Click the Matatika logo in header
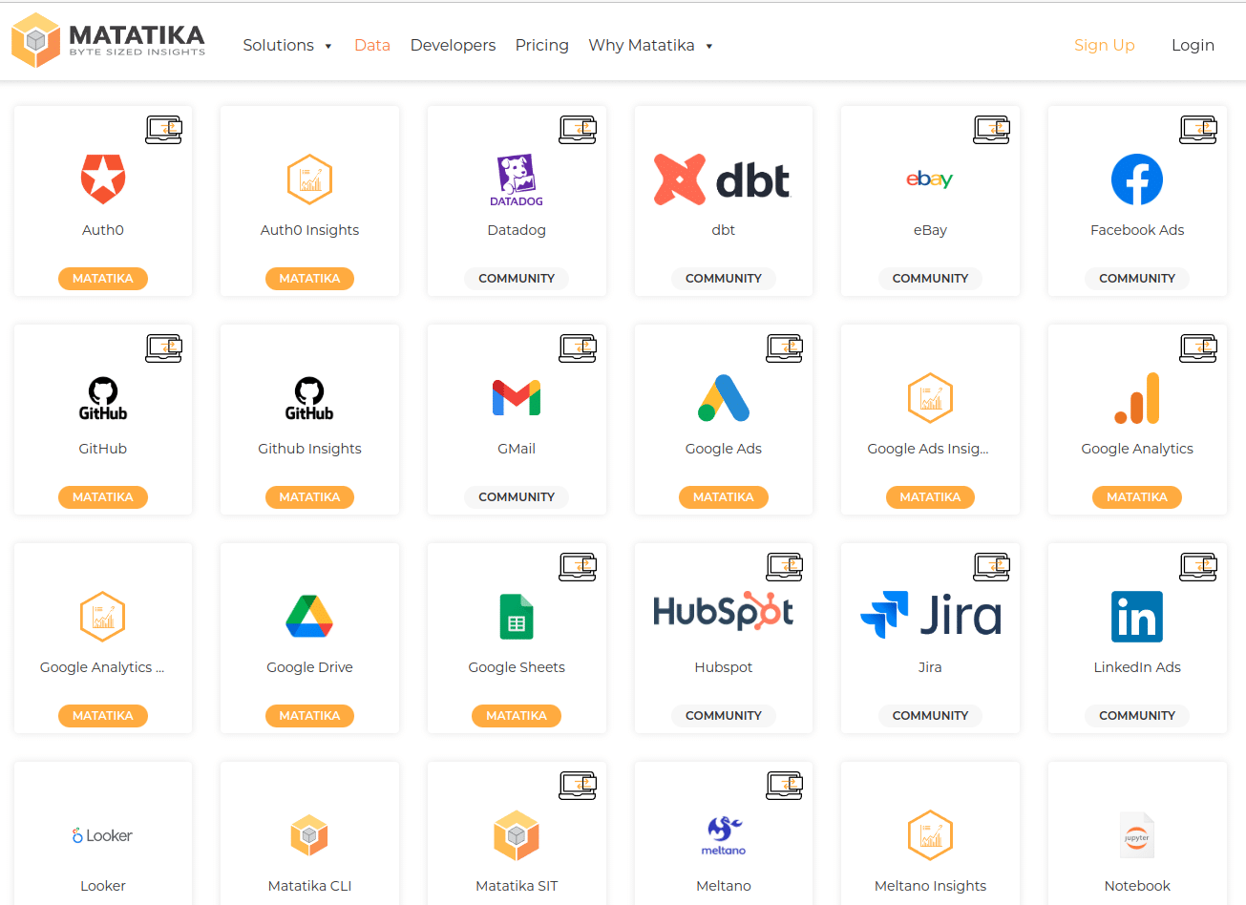 [x=108, y=41]
